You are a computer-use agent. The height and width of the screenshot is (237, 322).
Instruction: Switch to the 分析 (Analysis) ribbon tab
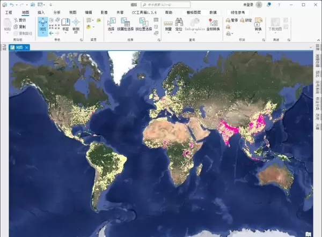[x=56, y=12]
